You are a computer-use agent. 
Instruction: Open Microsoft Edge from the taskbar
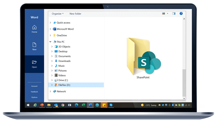(x=76, y=105)
